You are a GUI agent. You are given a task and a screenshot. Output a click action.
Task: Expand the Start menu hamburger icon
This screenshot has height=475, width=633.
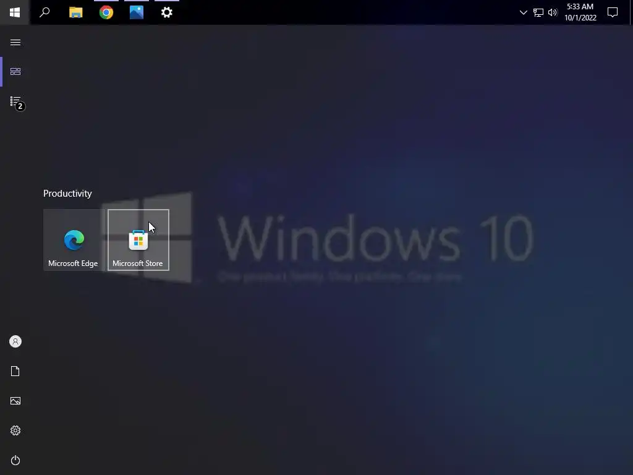(15, 43)
